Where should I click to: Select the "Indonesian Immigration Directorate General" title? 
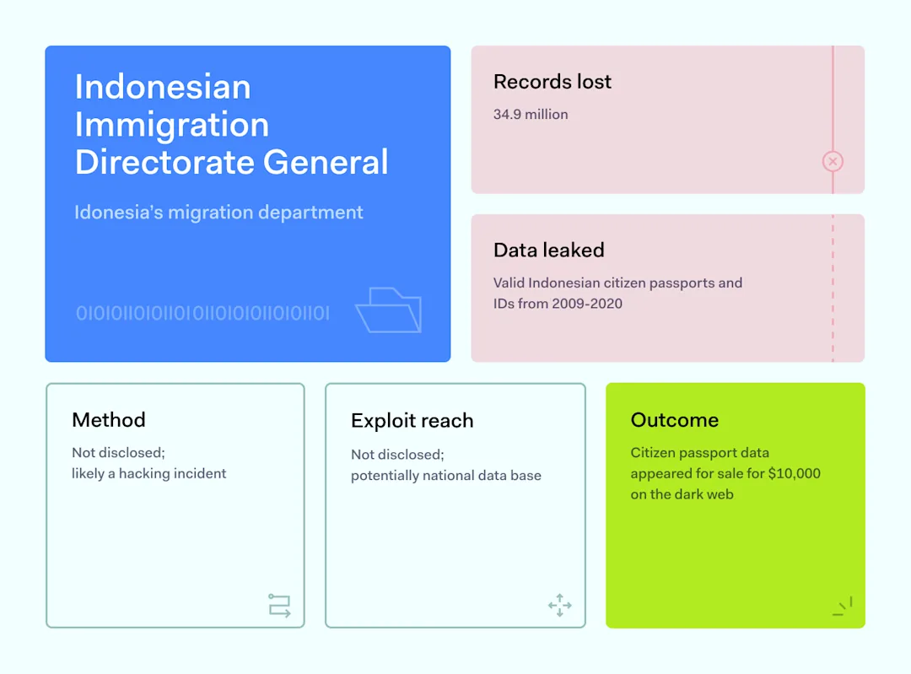[x=231, y=124]
